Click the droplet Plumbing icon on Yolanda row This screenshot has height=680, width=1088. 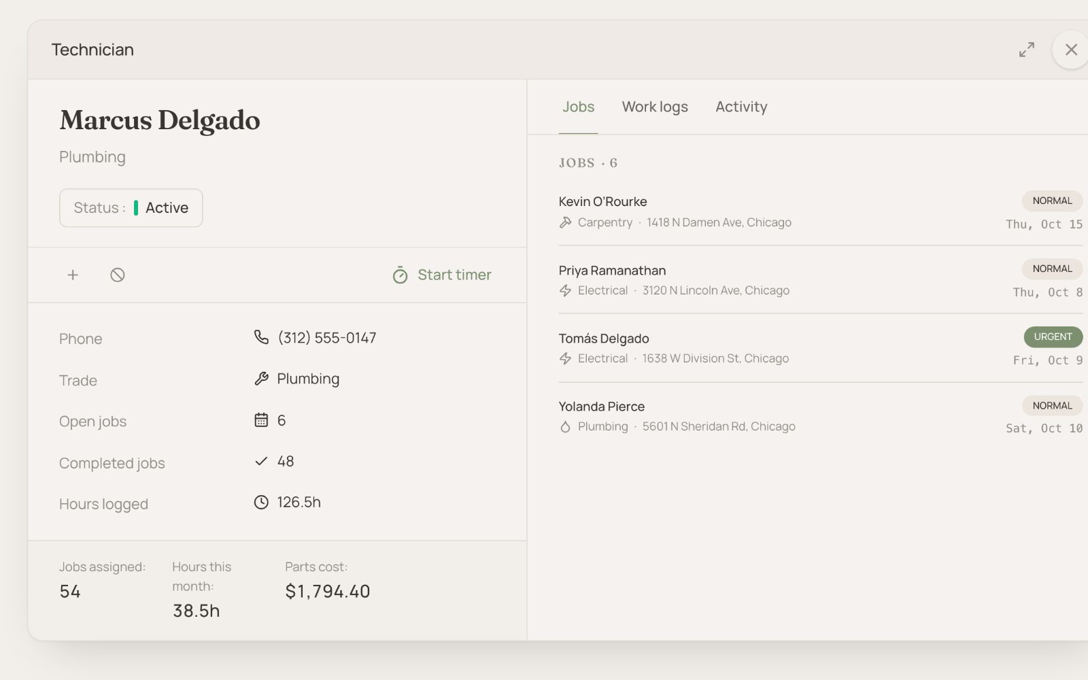pos(565,426)
